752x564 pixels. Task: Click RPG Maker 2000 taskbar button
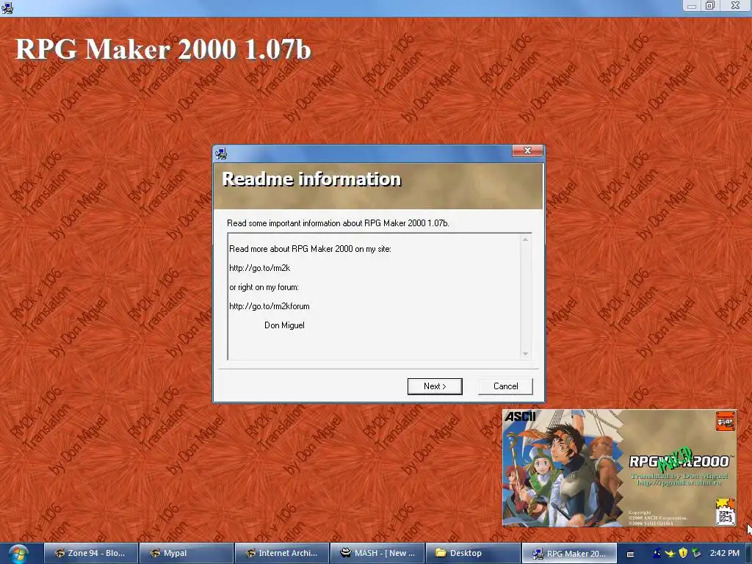[569, 553]
